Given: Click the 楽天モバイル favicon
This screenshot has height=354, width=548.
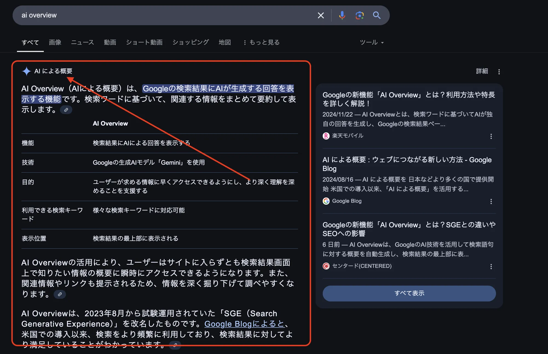Looking at the screenshot, I should coord(326,136).
